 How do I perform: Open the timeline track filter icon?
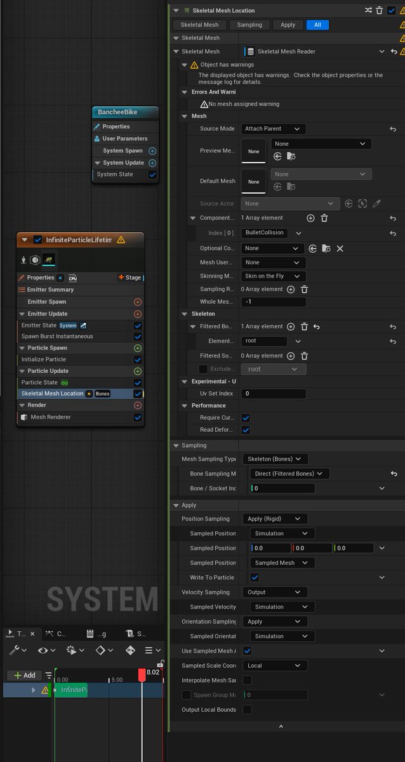click(x=48, y=675)
